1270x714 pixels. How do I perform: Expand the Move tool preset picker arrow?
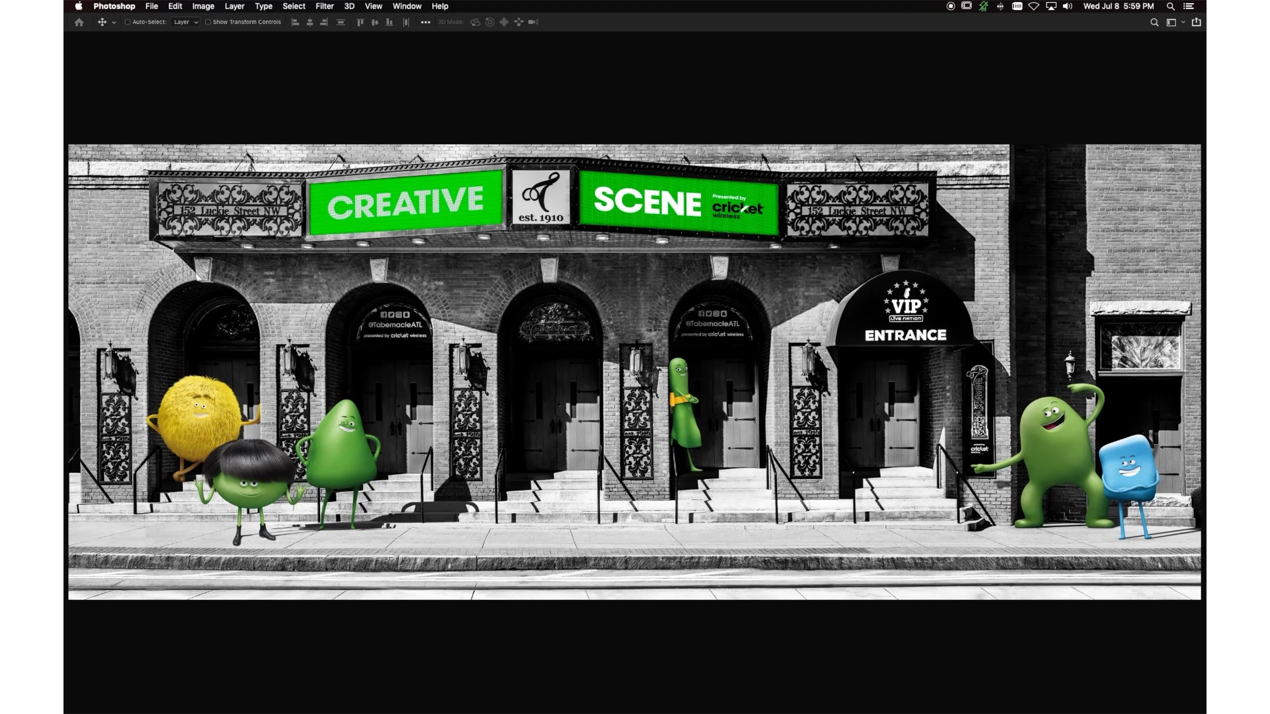[114, 23]
